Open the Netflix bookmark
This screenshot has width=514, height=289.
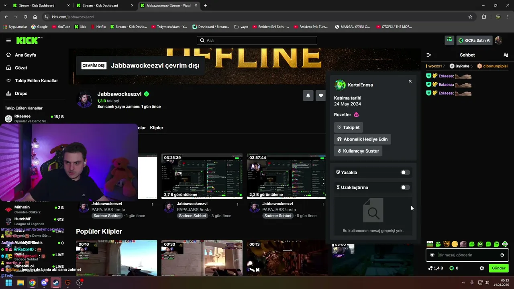(x=98, y=27)
